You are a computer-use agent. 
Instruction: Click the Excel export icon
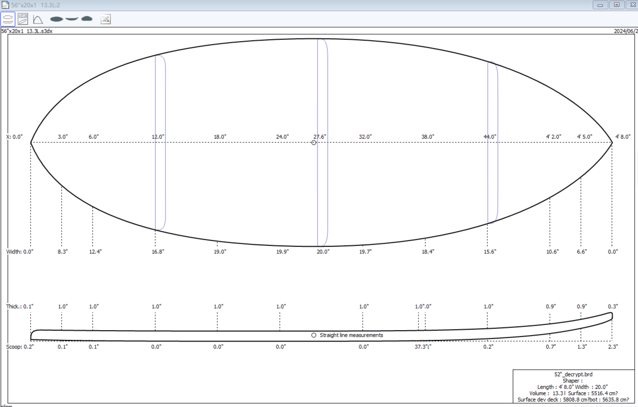(x=106, y=19)
